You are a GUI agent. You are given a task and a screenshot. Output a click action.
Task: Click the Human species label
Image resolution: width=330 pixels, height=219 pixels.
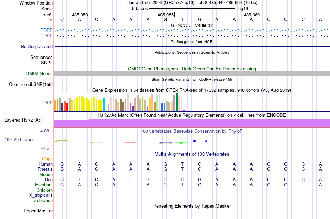[x=46, y=164]
